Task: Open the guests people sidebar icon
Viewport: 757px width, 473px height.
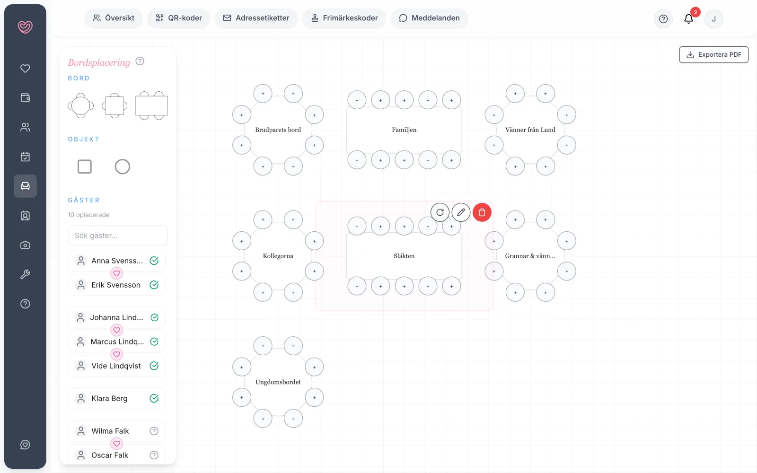Action: (x=25, y=127)
